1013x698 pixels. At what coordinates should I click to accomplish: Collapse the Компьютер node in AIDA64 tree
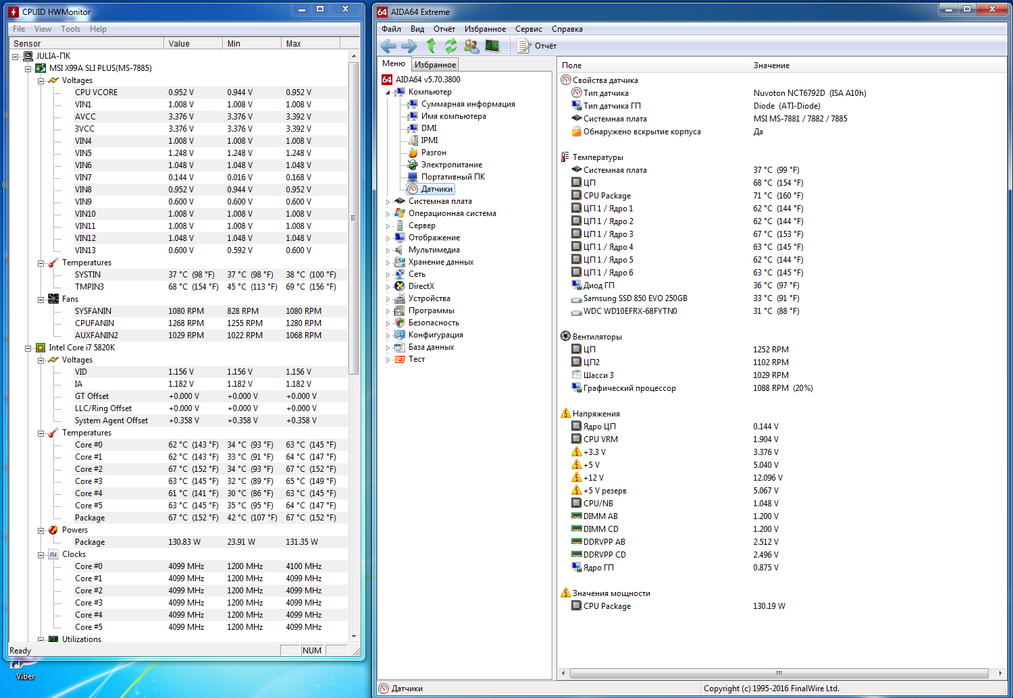click(x=388, y=92)
